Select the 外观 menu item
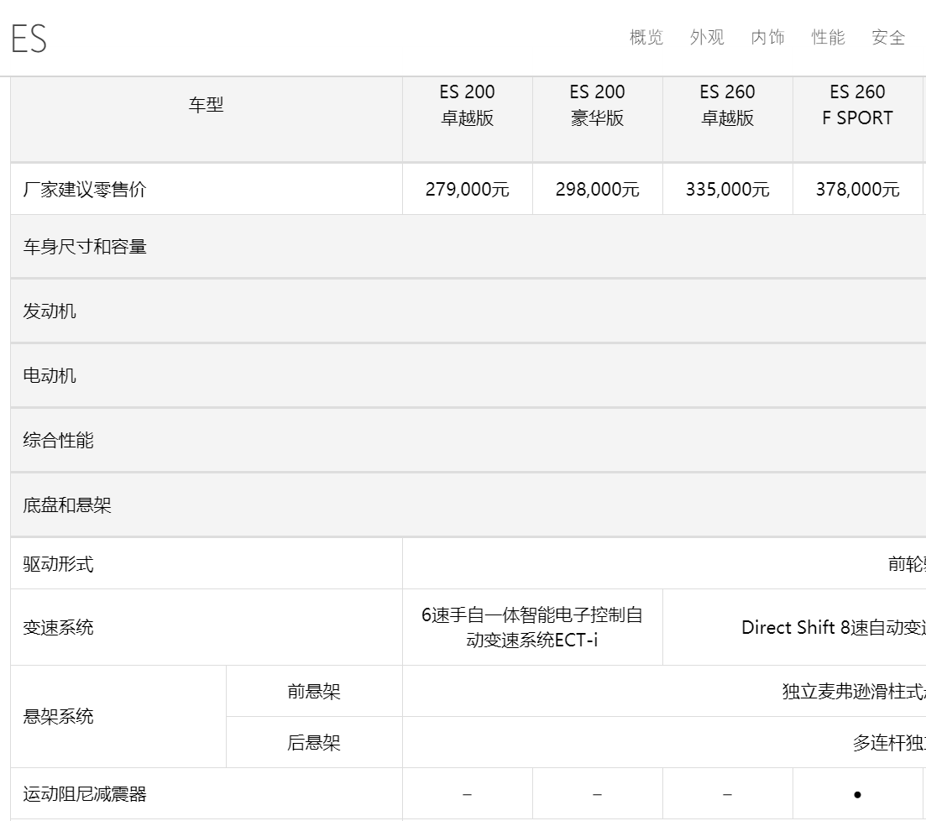926x821 pixels. (705, 38)
